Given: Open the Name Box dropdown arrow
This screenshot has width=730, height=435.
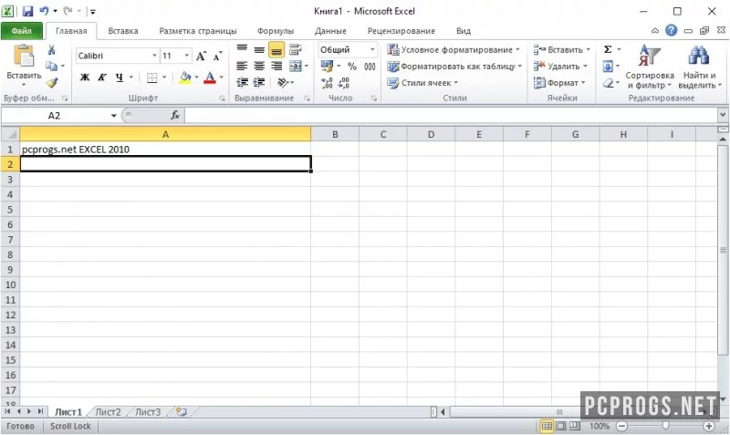Looking at the screenshot, I should (113, 116).
